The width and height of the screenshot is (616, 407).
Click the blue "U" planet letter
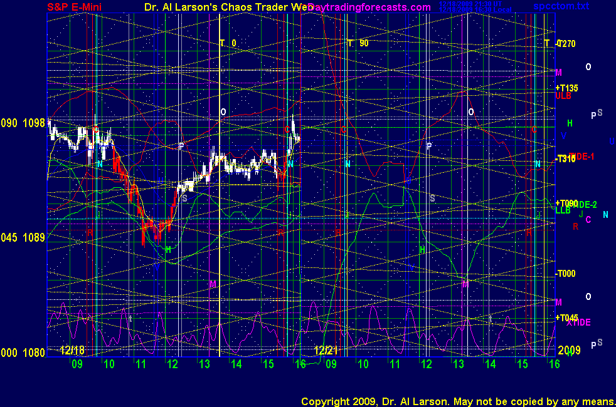(612, 142)
